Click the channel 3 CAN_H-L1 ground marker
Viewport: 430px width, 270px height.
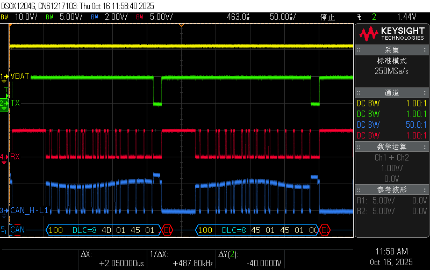pyautogui.click(x=5, y=210)
